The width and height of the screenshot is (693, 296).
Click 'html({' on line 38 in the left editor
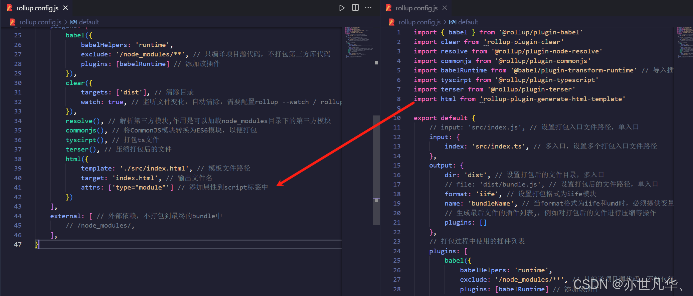point(77,159)
